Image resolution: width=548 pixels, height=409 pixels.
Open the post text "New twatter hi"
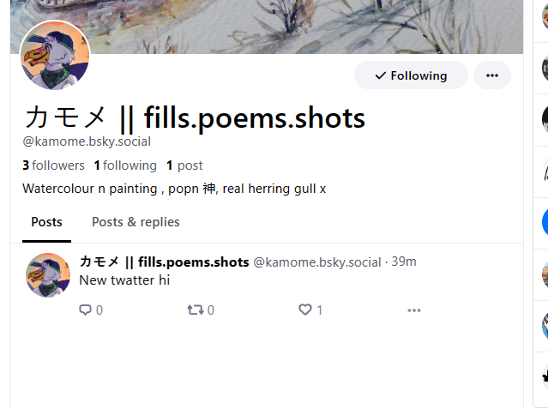click(124, 280)
